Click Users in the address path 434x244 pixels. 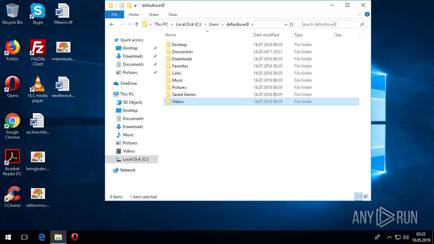click(x=214, y=24)
